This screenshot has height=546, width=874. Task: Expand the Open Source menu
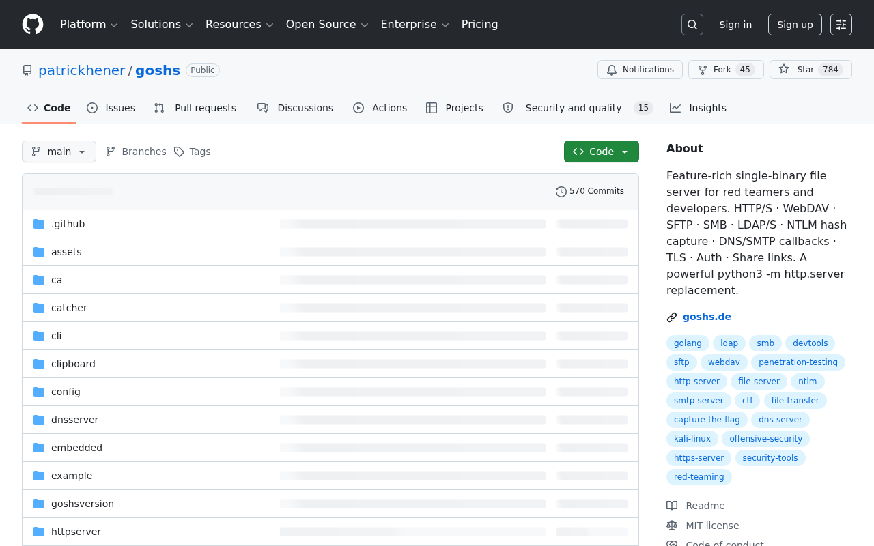click(x=327, y=25)
